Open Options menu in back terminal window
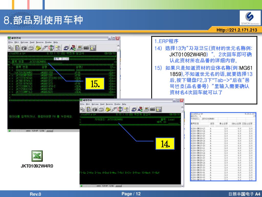The image size is (262, 197). [x=24, y=42]
